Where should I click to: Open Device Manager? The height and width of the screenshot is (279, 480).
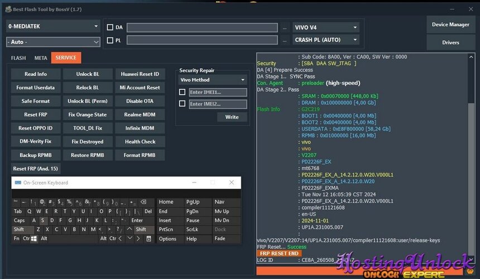pos(450,25)
